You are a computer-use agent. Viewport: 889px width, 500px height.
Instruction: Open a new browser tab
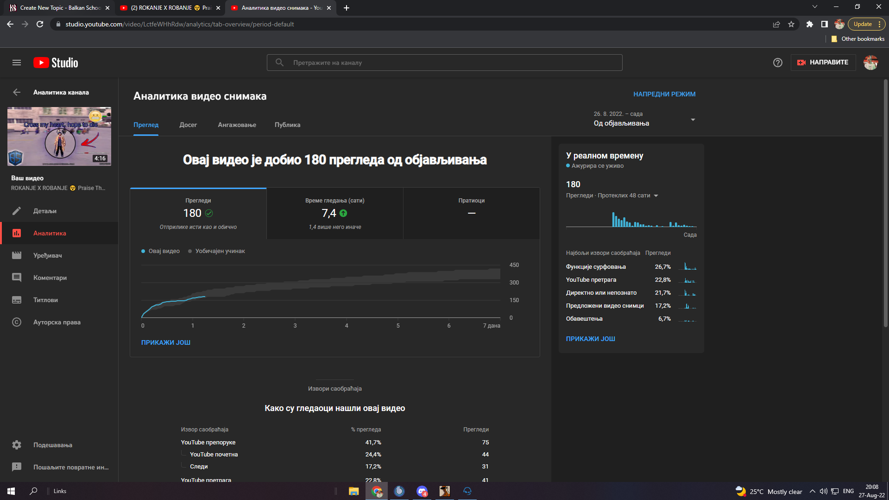(347, 8)
